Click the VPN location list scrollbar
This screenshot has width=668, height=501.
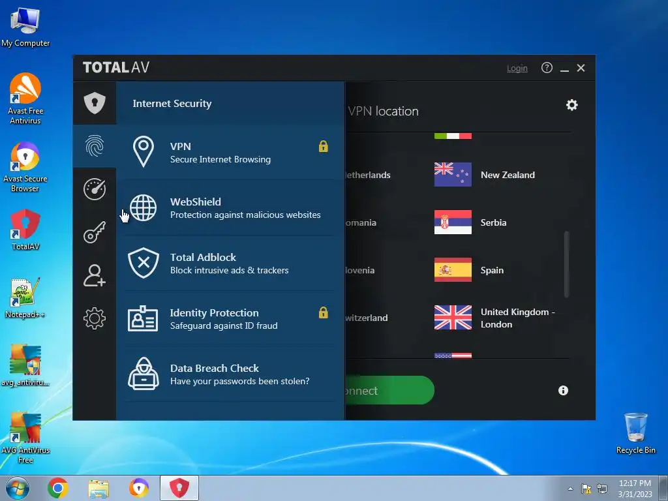[x=566, y=264]
